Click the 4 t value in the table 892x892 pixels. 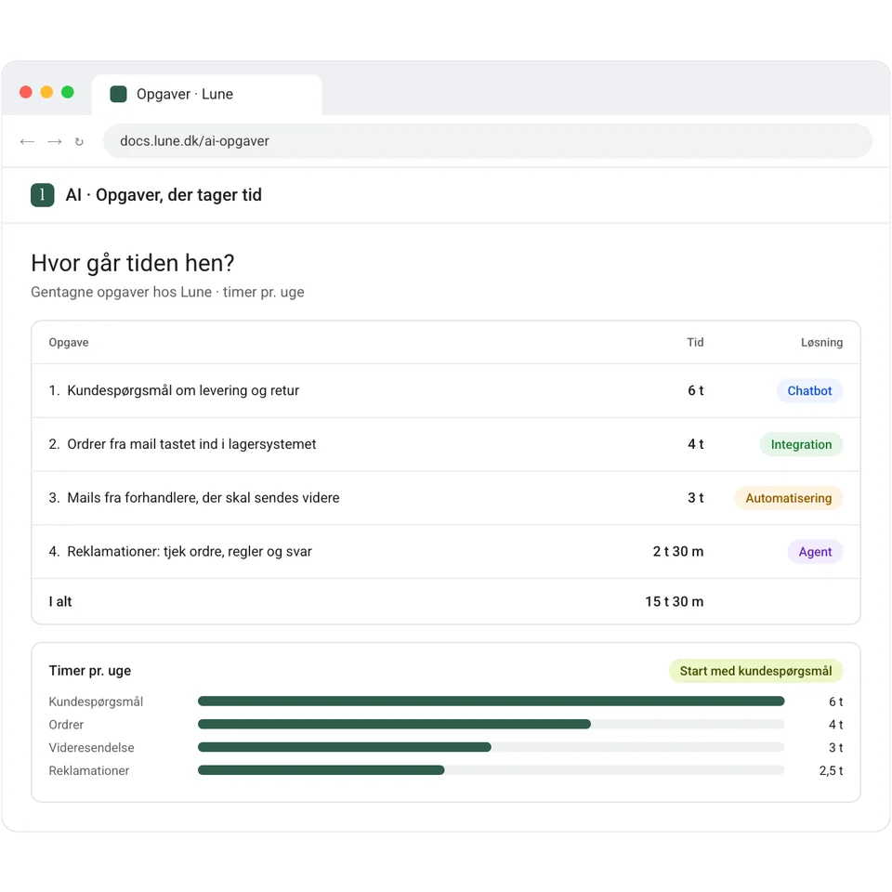pos(695,444)
